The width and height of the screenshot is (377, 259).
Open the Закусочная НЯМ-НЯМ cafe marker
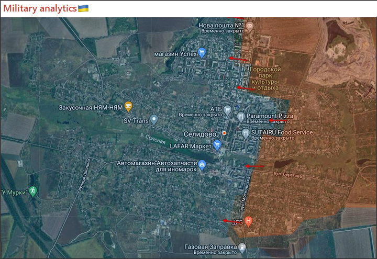point(128,107)
